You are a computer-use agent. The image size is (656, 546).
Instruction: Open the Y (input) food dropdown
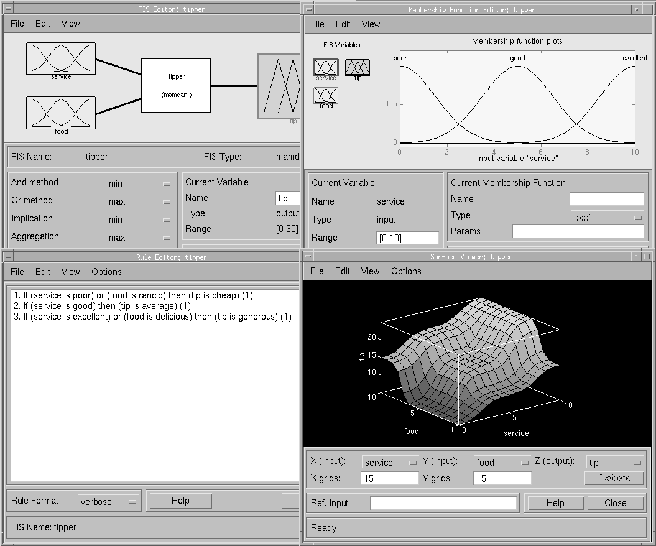pyautogui.click(x=502, y=462)
